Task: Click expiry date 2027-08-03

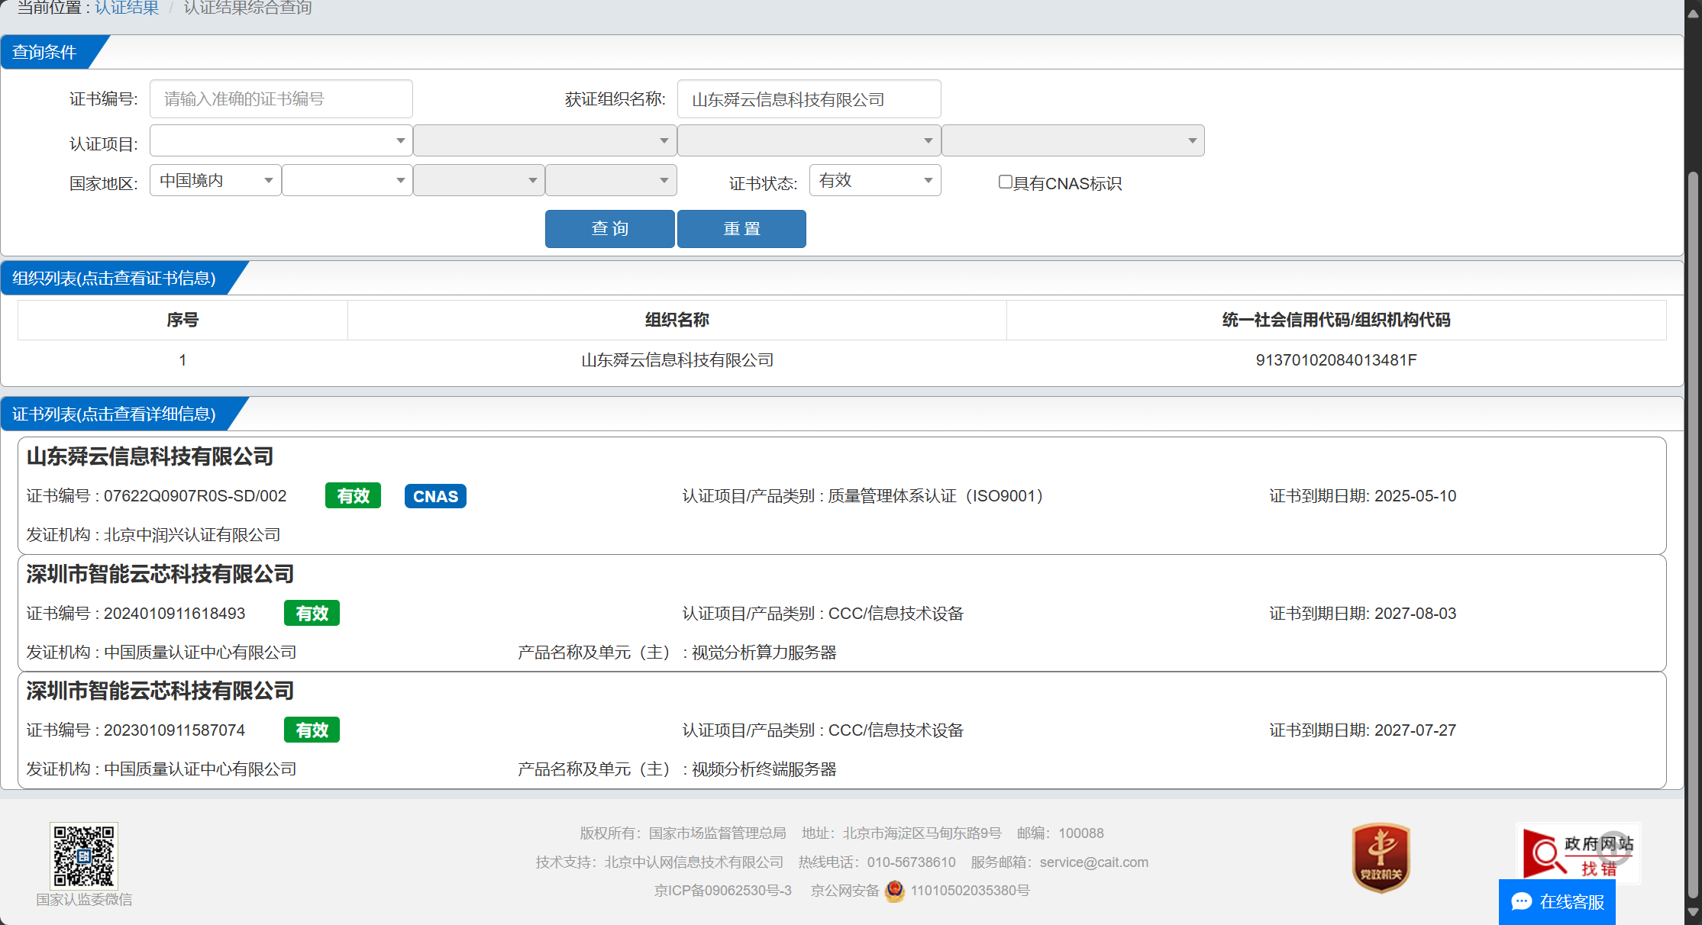Action: [1415, 614]
